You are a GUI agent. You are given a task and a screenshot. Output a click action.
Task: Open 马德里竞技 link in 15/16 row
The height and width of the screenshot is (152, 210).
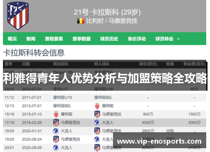(x=112, y=114)
